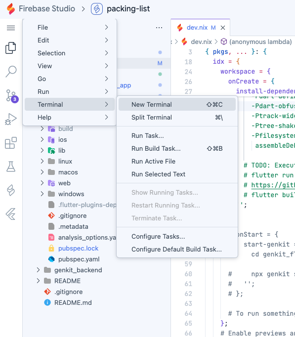Screen dimensions: 295x337
Task: Expand the ios folder chevron
Action: pos(42,139)
